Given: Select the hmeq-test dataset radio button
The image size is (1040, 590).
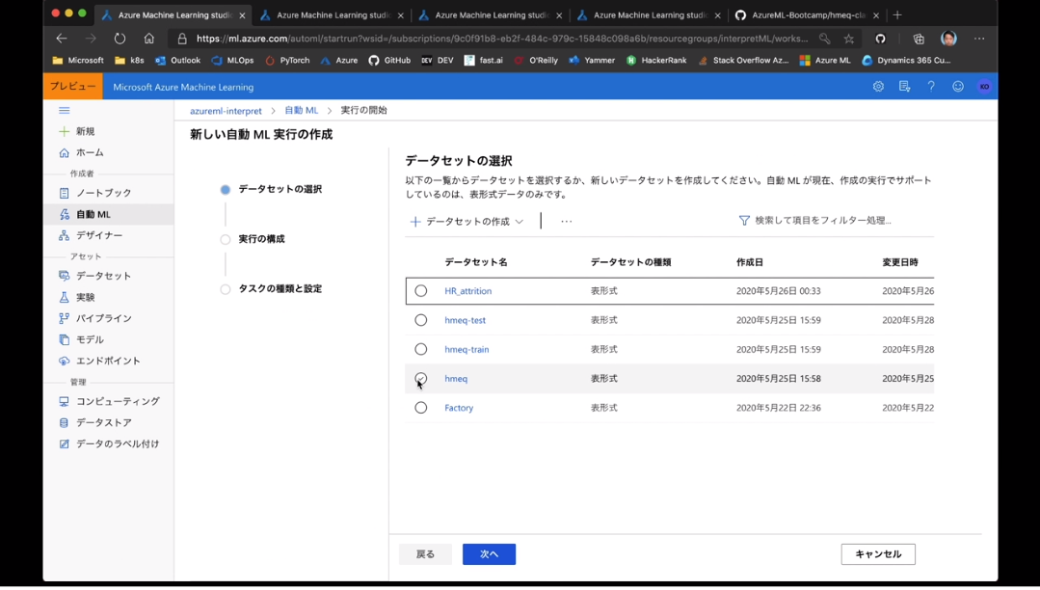Looking at the screenshot, I should (x=420, y=320).
